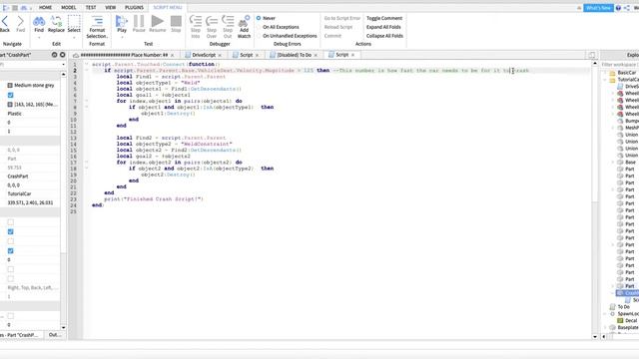Image resolution: width=639 pixels, height=359 pixels.
Task: Click the Step Into debugger icon
Action: (x=196, y=21)
